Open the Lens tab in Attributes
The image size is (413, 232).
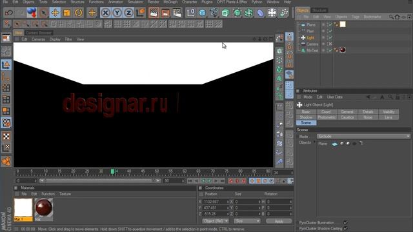point(388,117)
